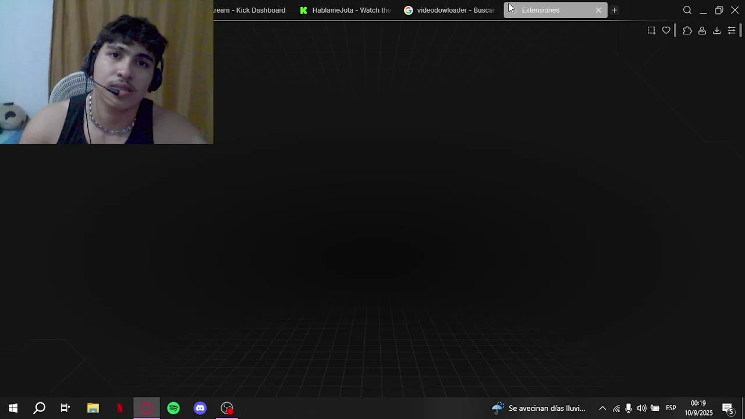Change the ESP input language indicator
The height and width of the screenshot is (419, 745).
[671, 408]
